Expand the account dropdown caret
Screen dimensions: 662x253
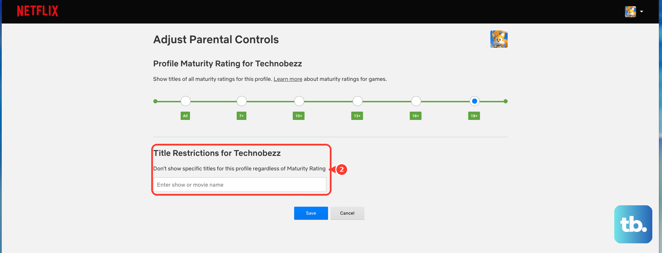click(641, 11)
